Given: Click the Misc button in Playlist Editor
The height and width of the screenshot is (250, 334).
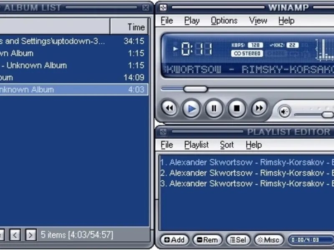Looking at the screenshot, I should [x=269, y=240].
